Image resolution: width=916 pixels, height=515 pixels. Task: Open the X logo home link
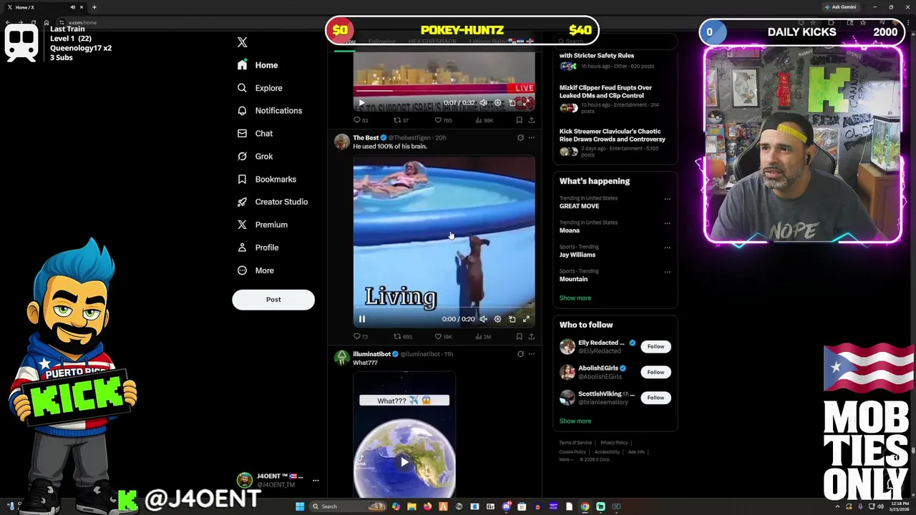click(x=242, y=43)
